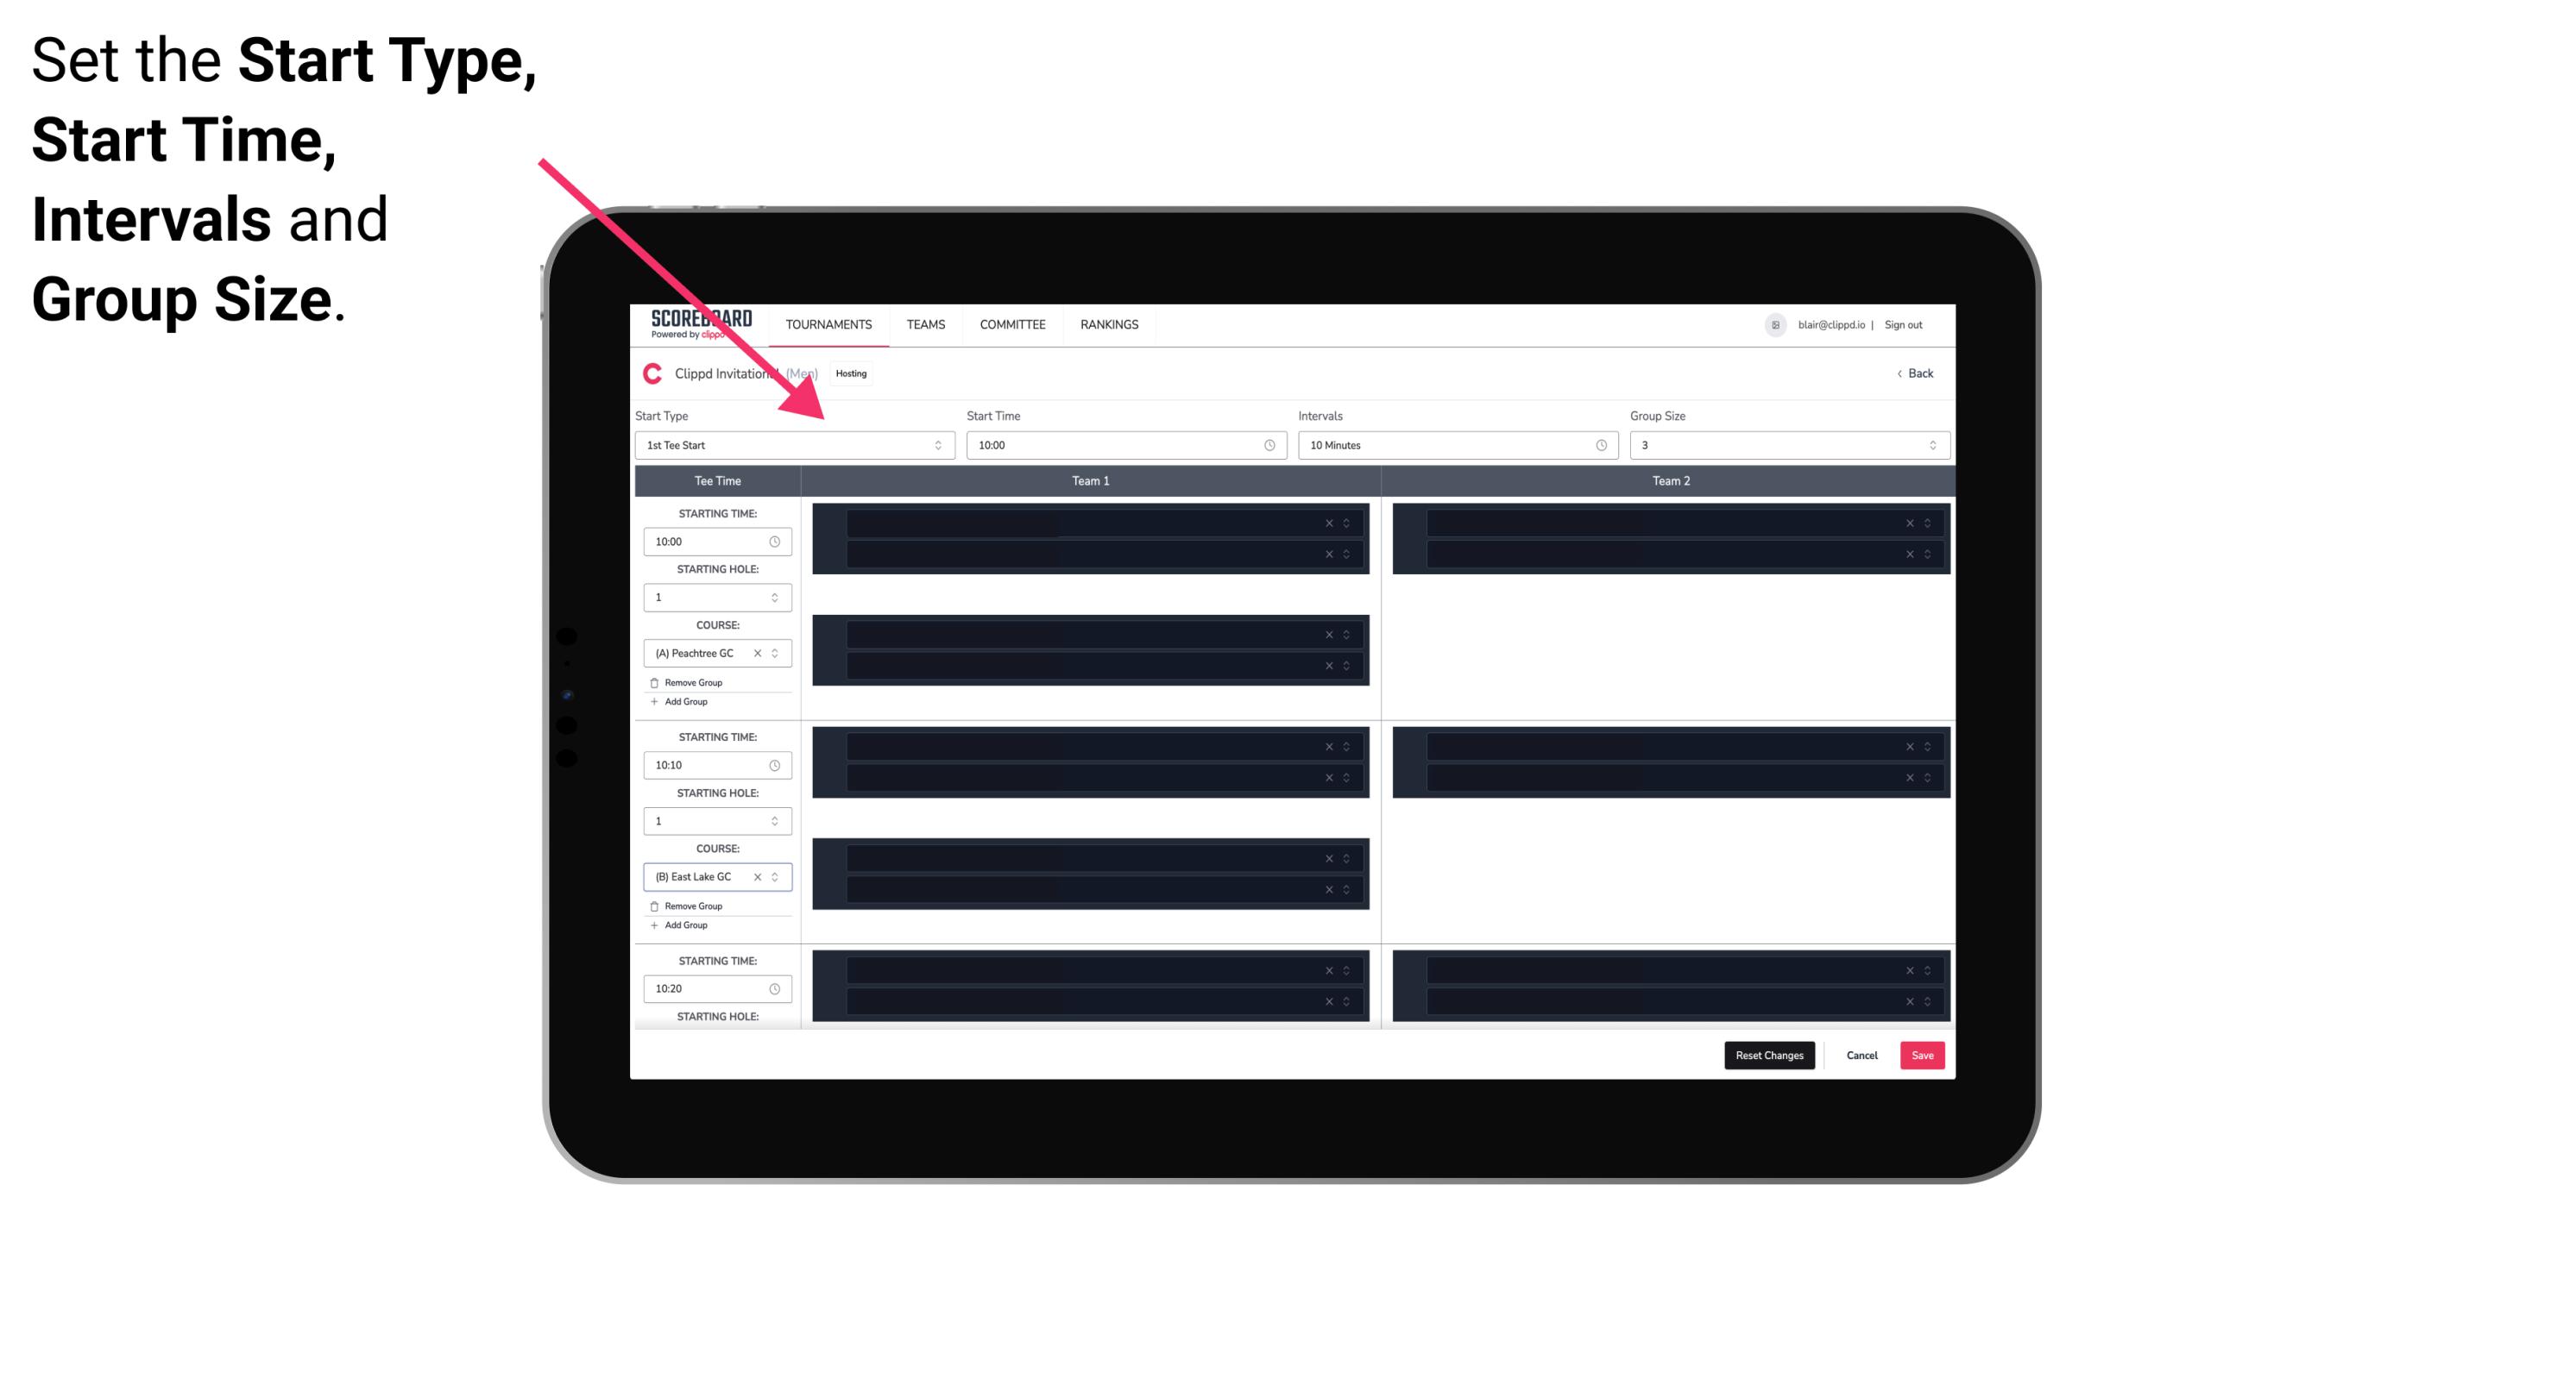Select the Start Type dropdown
Viewport: 2576px width, 1385px height.
coord(790,445)
